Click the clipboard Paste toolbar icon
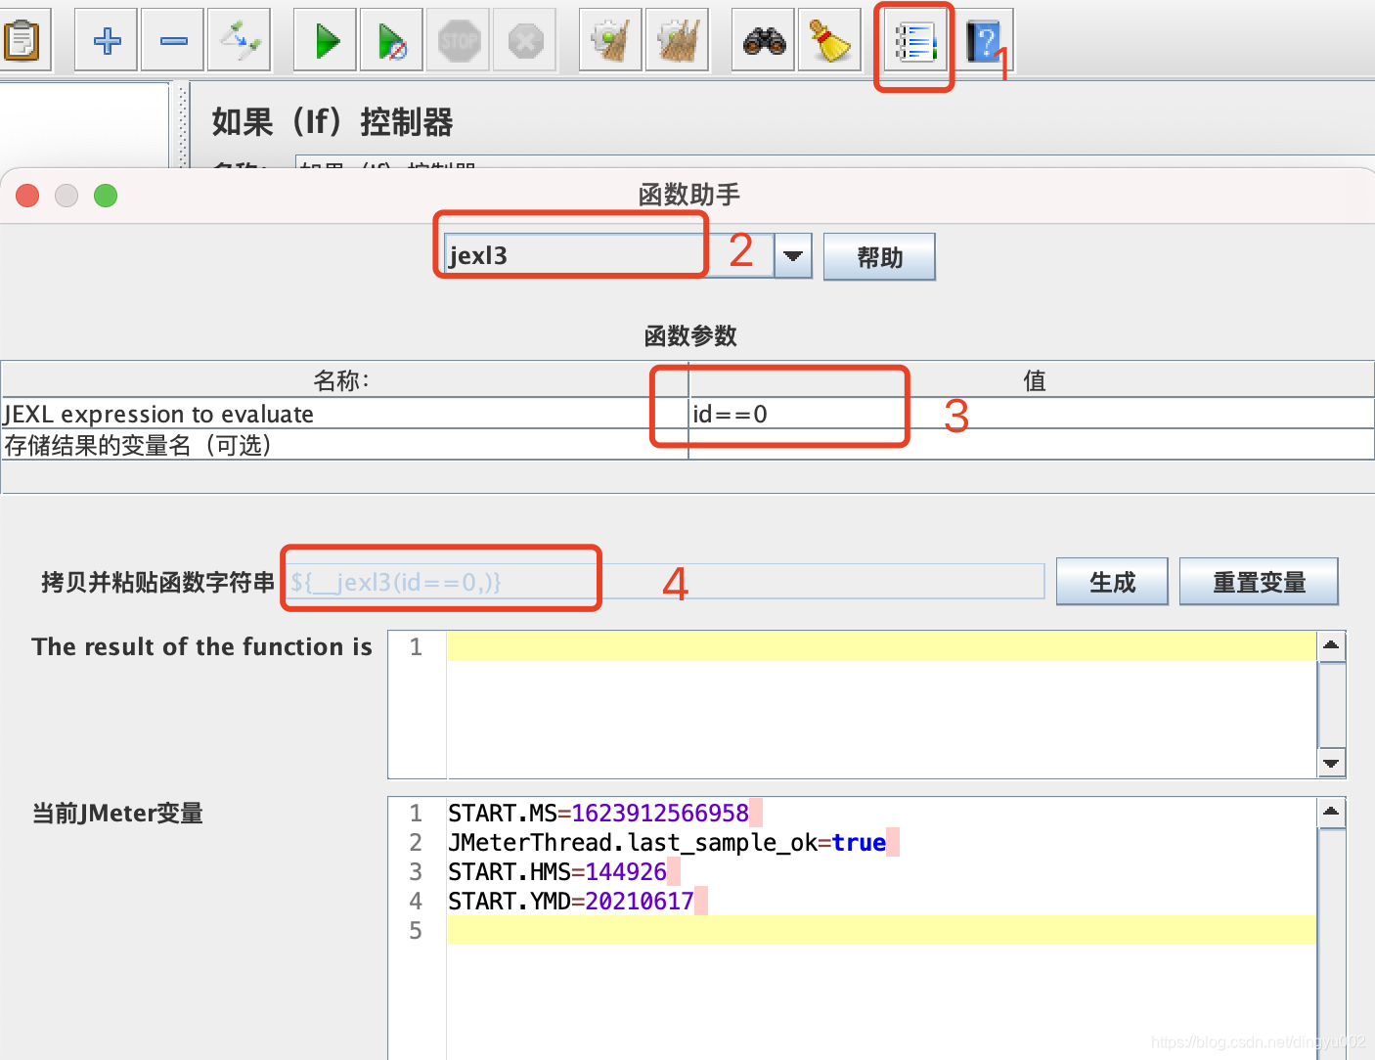1375x1060 pixels. coord(21,40)
